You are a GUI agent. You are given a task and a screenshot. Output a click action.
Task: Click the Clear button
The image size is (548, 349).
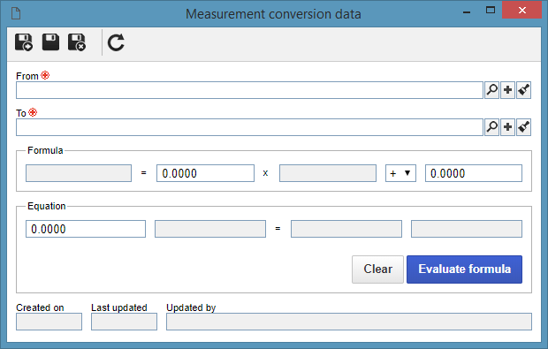pos(377,269)
